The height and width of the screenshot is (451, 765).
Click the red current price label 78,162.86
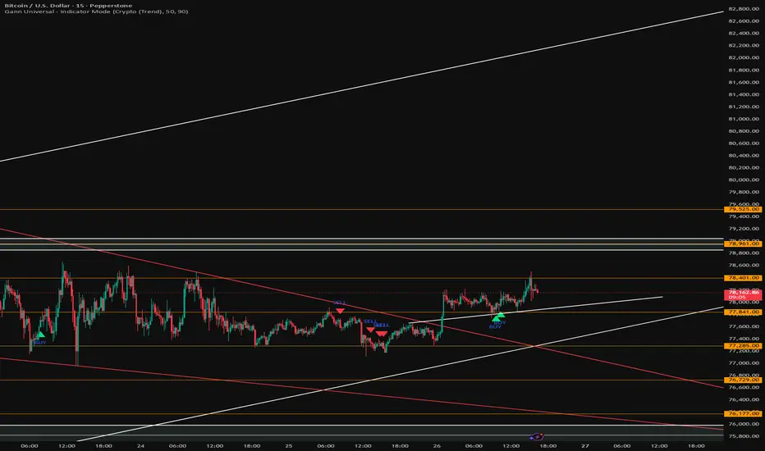click(743, 294)
